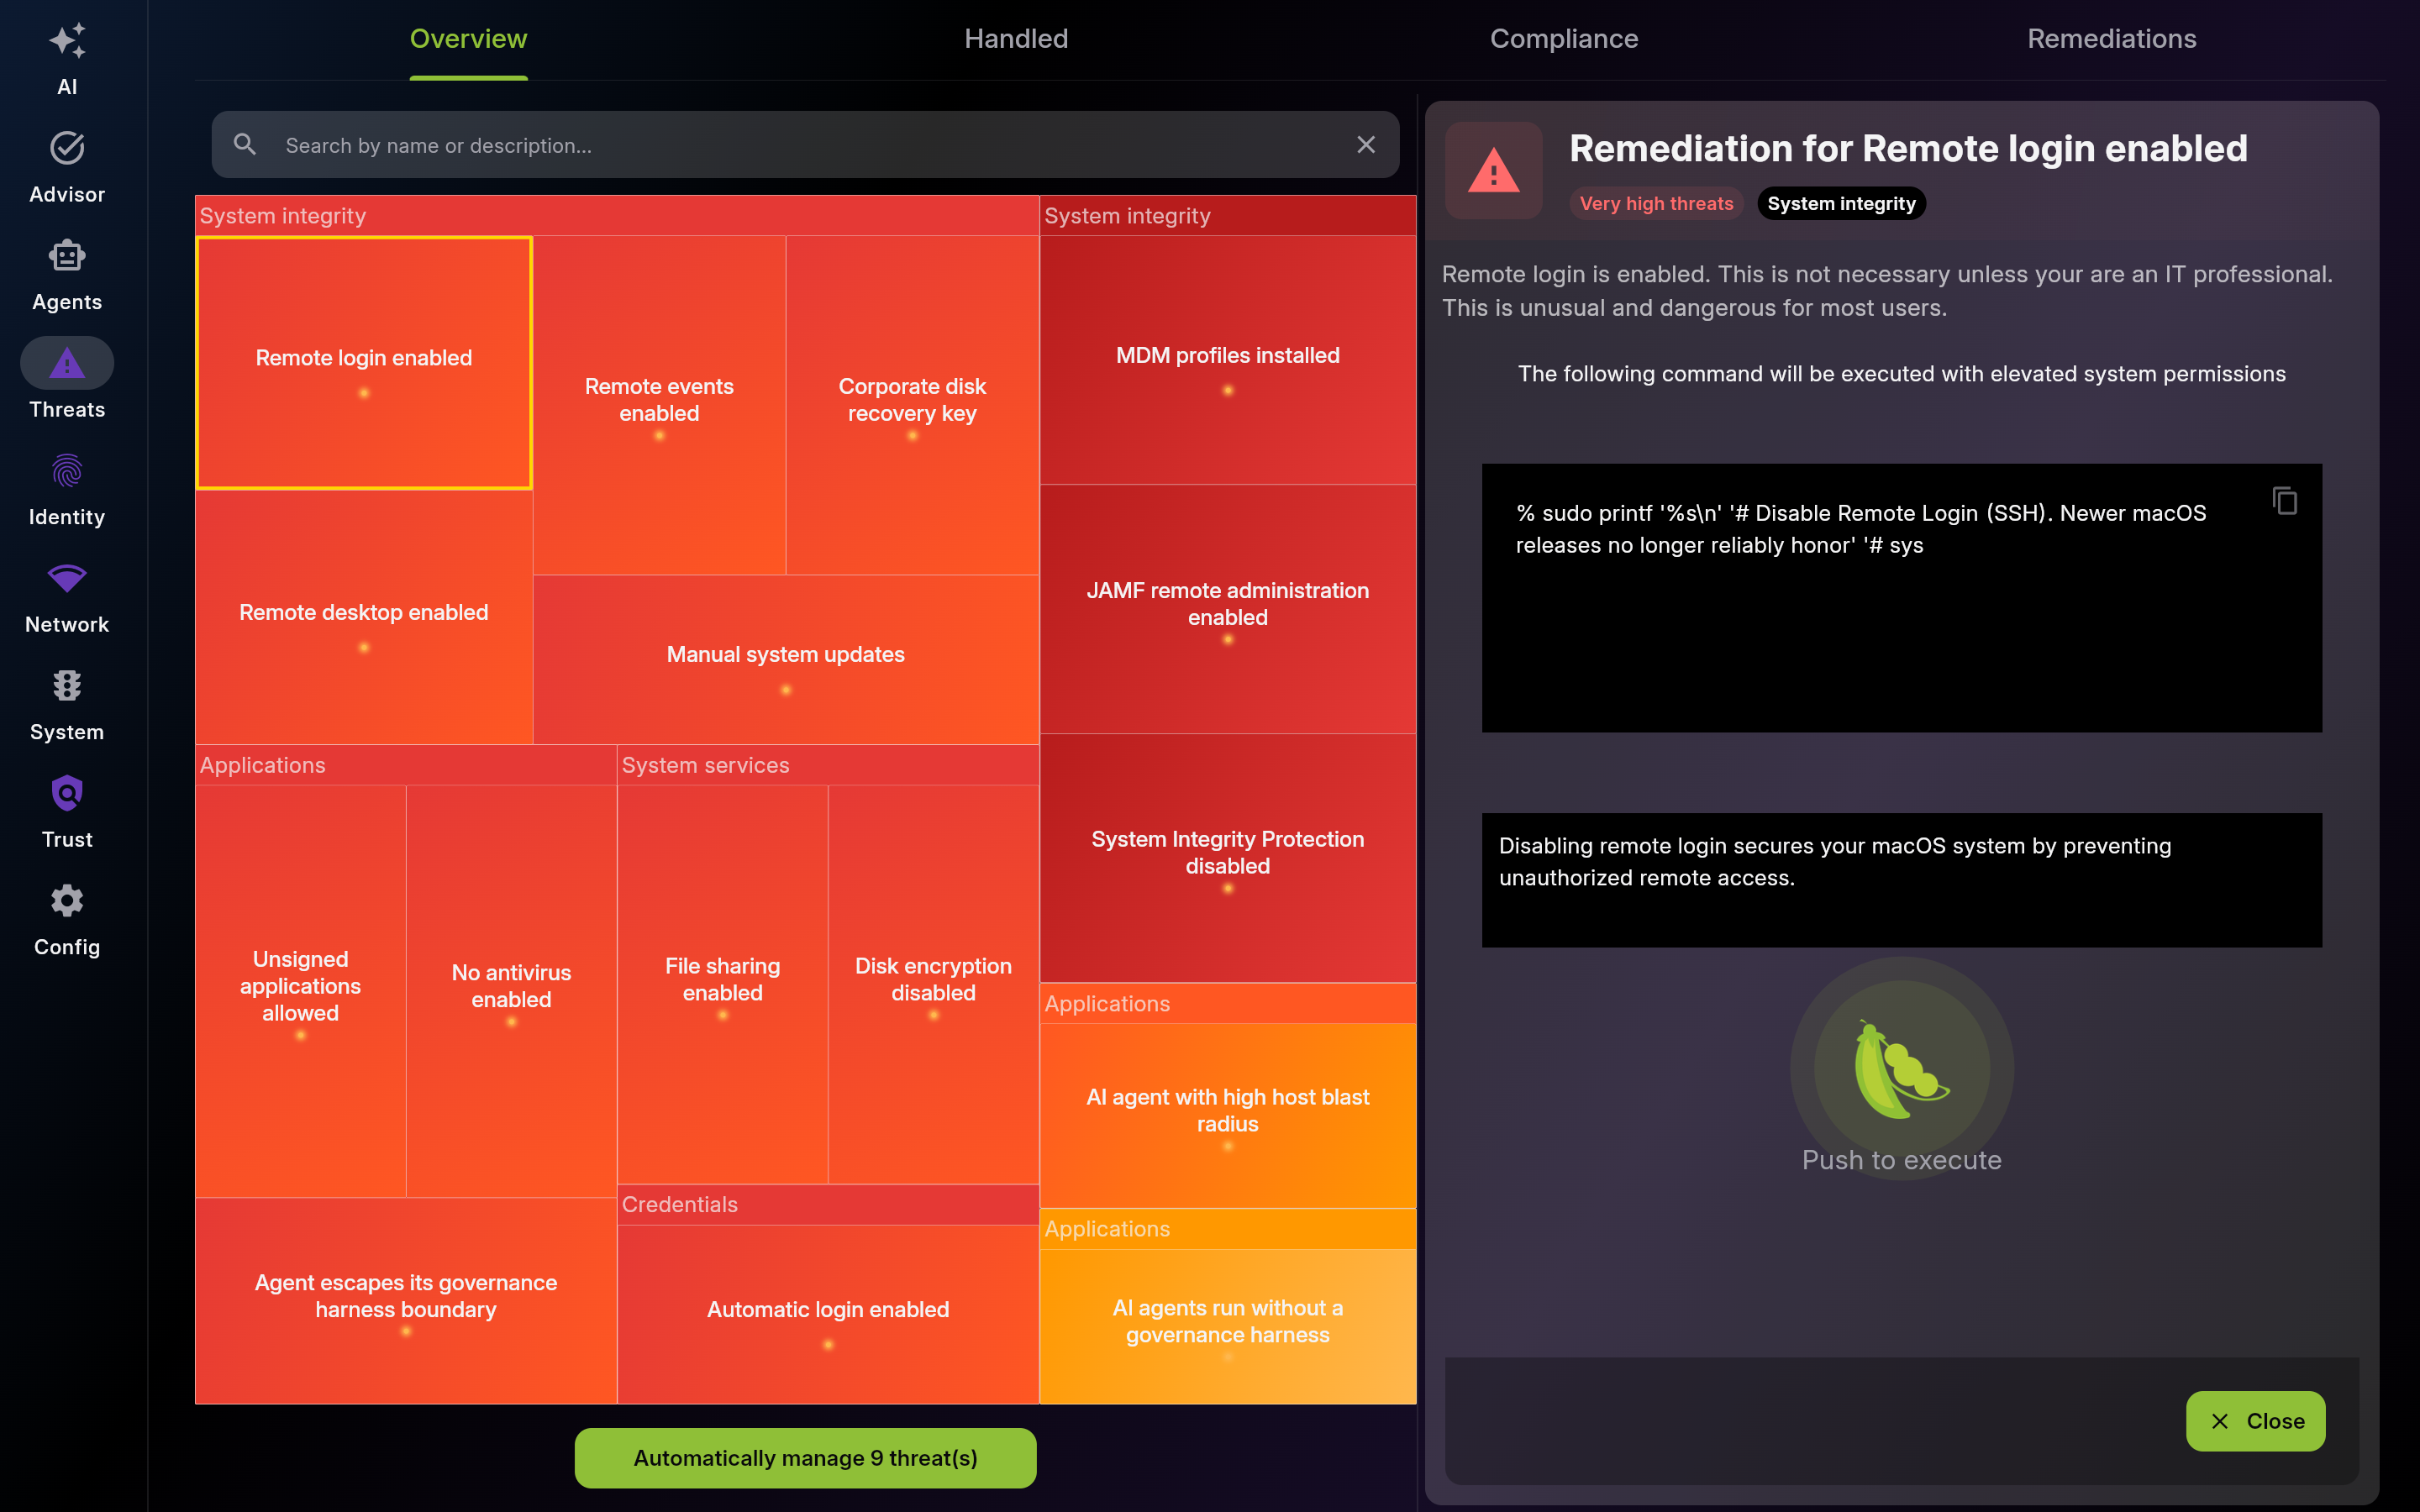Select the Remote login enabled tile

coord(364,363)
